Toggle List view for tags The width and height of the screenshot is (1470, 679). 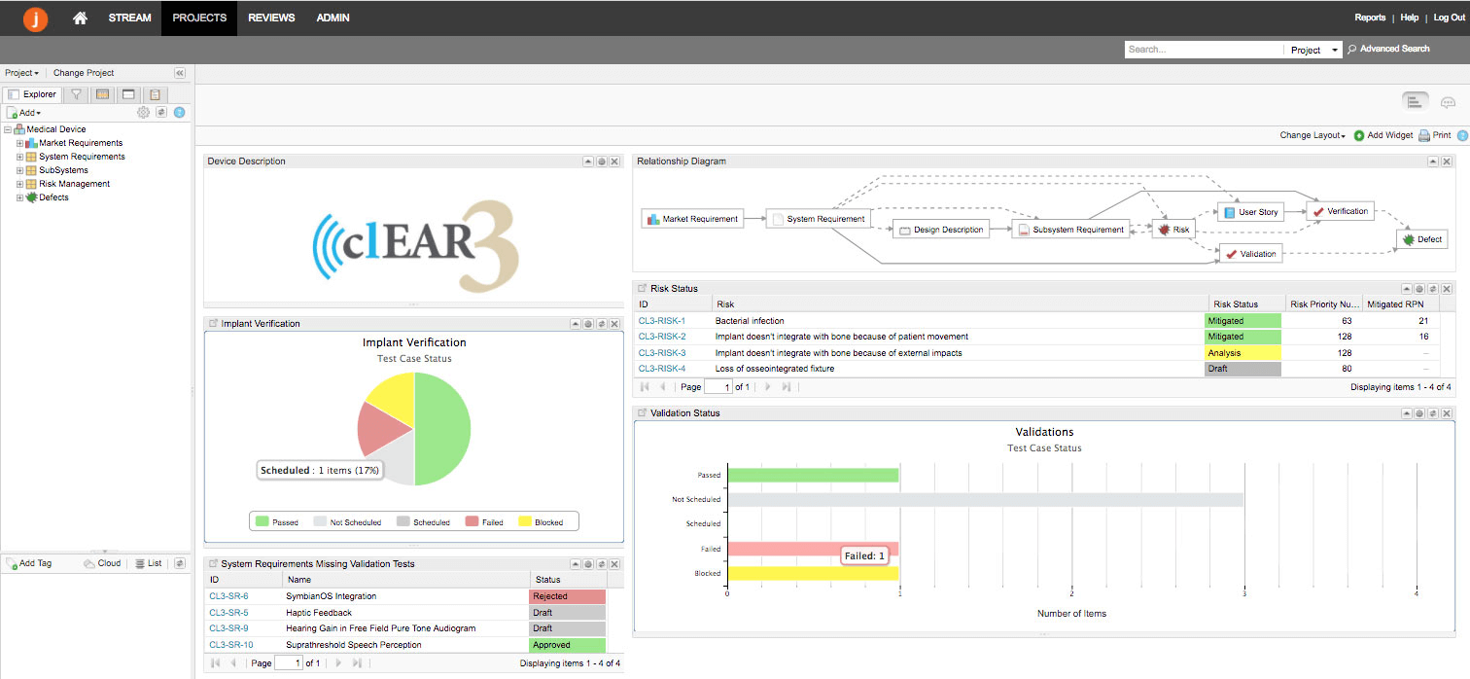click(x=148, y=563)
